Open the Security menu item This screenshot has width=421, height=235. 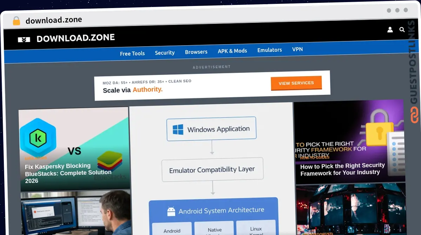click(165, 53)
